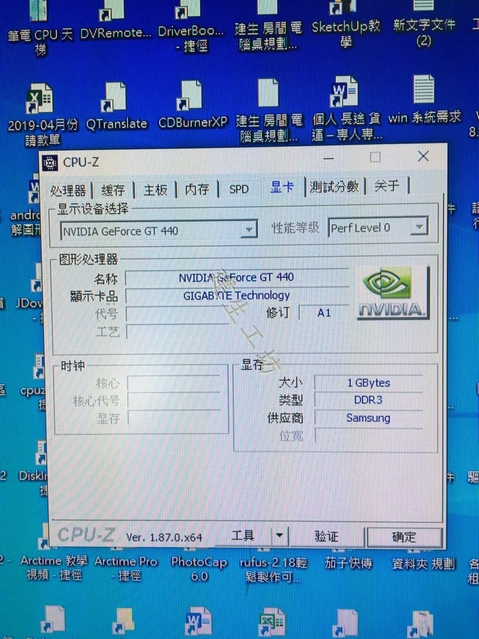Click the 验证 button
Image resolution: width=479 pixels, height=639 pixels.
click(327, 536)
